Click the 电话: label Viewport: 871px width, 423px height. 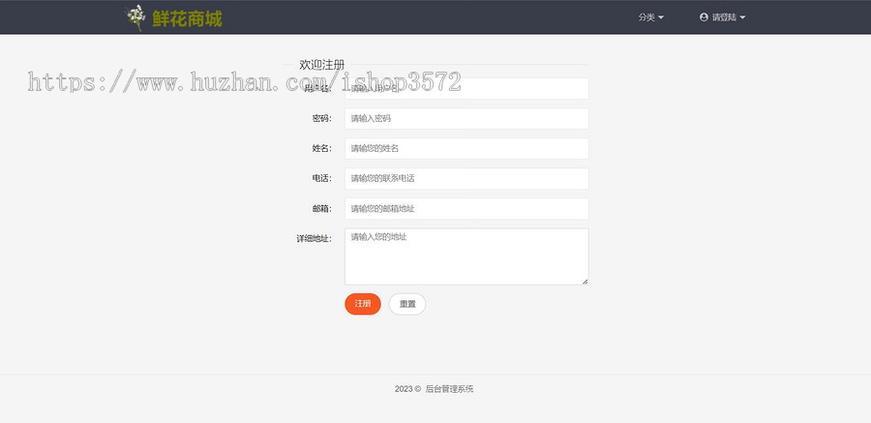[x=321, y=178]
